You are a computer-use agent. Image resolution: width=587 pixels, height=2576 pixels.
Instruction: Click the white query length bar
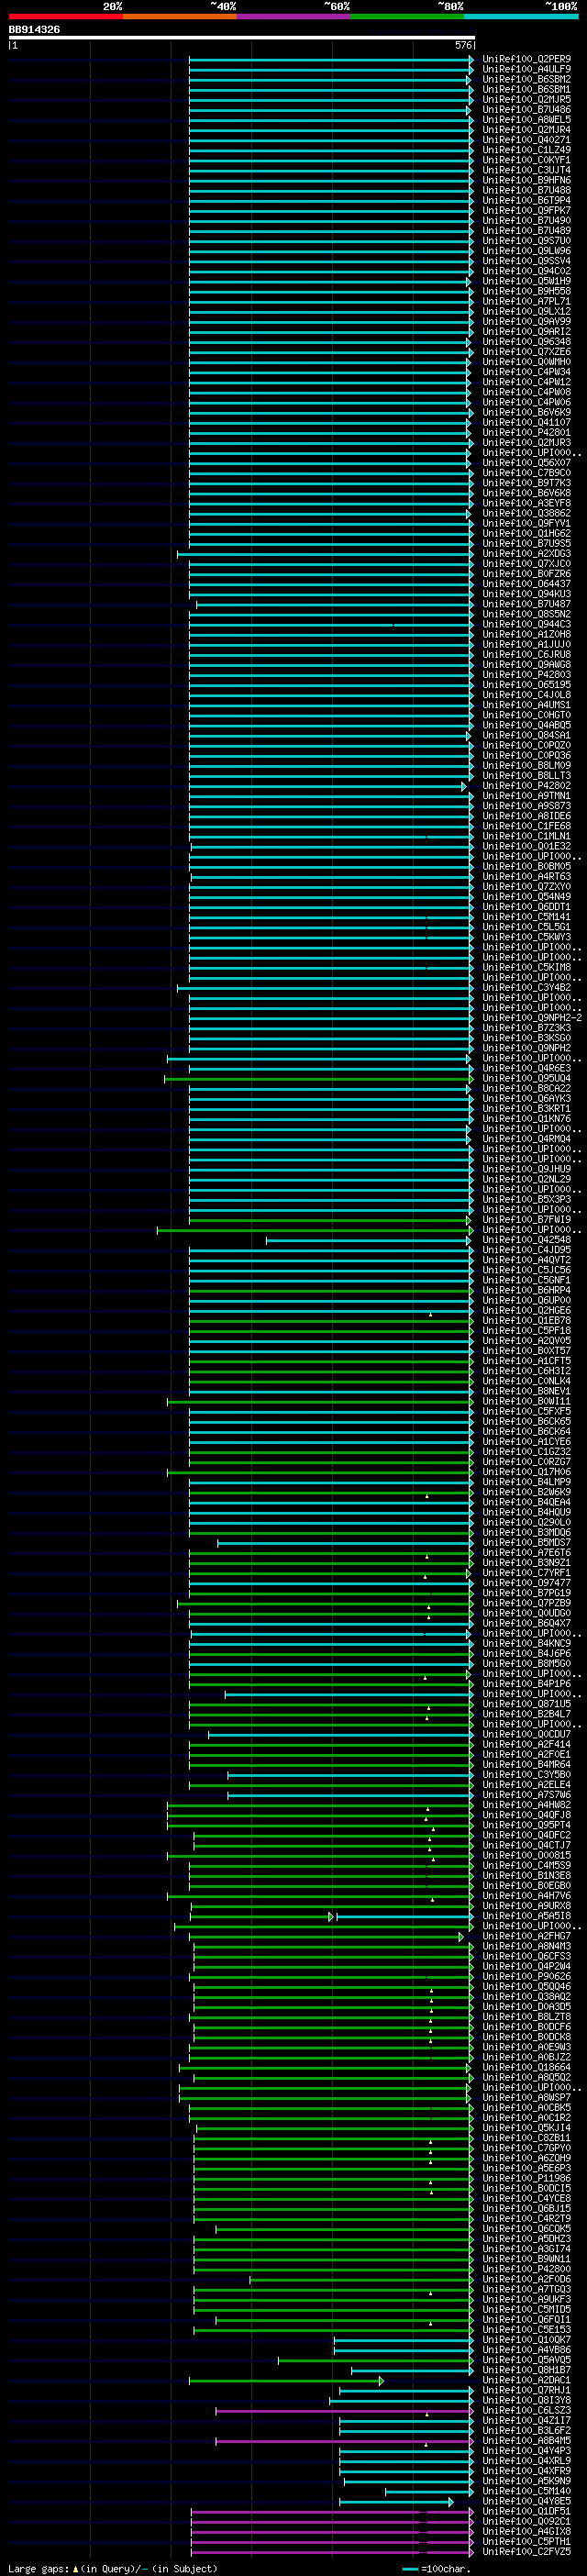pos(241,38)
